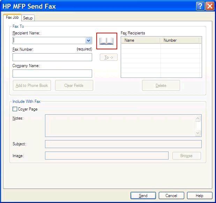Click the Send button
The width and height of the screenshot is (216, 203).
coord(143,195)
